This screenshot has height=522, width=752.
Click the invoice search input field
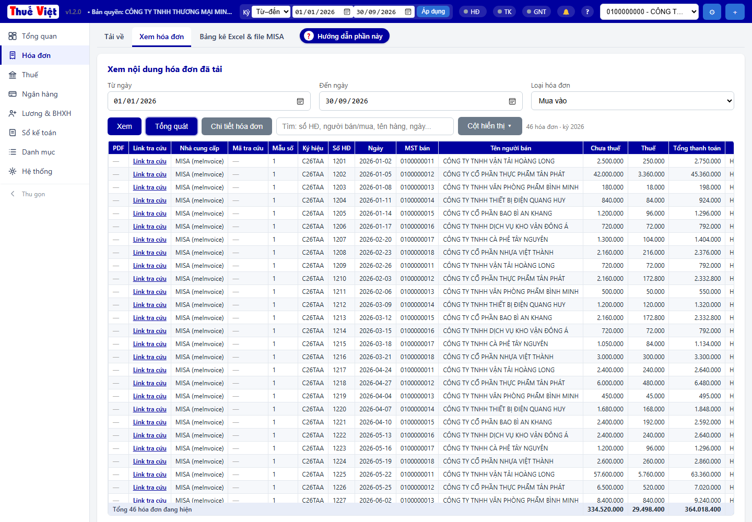[365, 126]
